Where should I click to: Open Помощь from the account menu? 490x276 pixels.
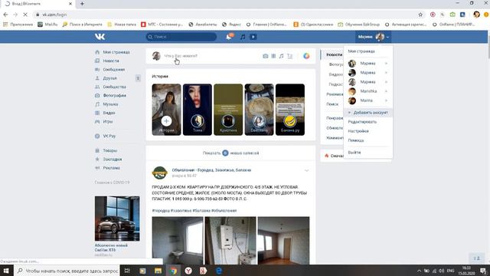point(356,140)
